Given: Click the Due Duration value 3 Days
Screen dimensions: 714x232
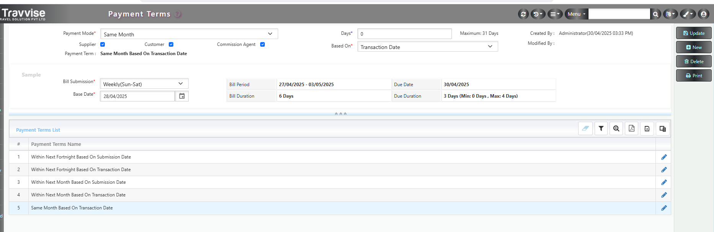Looking at the screenshot, I should [x=481, y=96].
